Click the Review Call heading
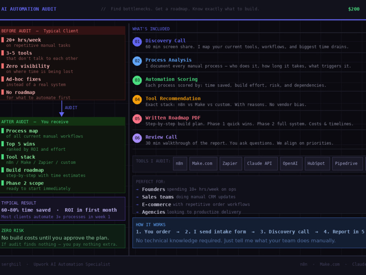 (161, 137)
